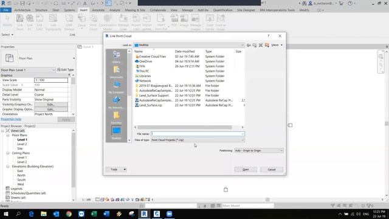
Task: Open the File menu tab
Action: click(5, 10)
